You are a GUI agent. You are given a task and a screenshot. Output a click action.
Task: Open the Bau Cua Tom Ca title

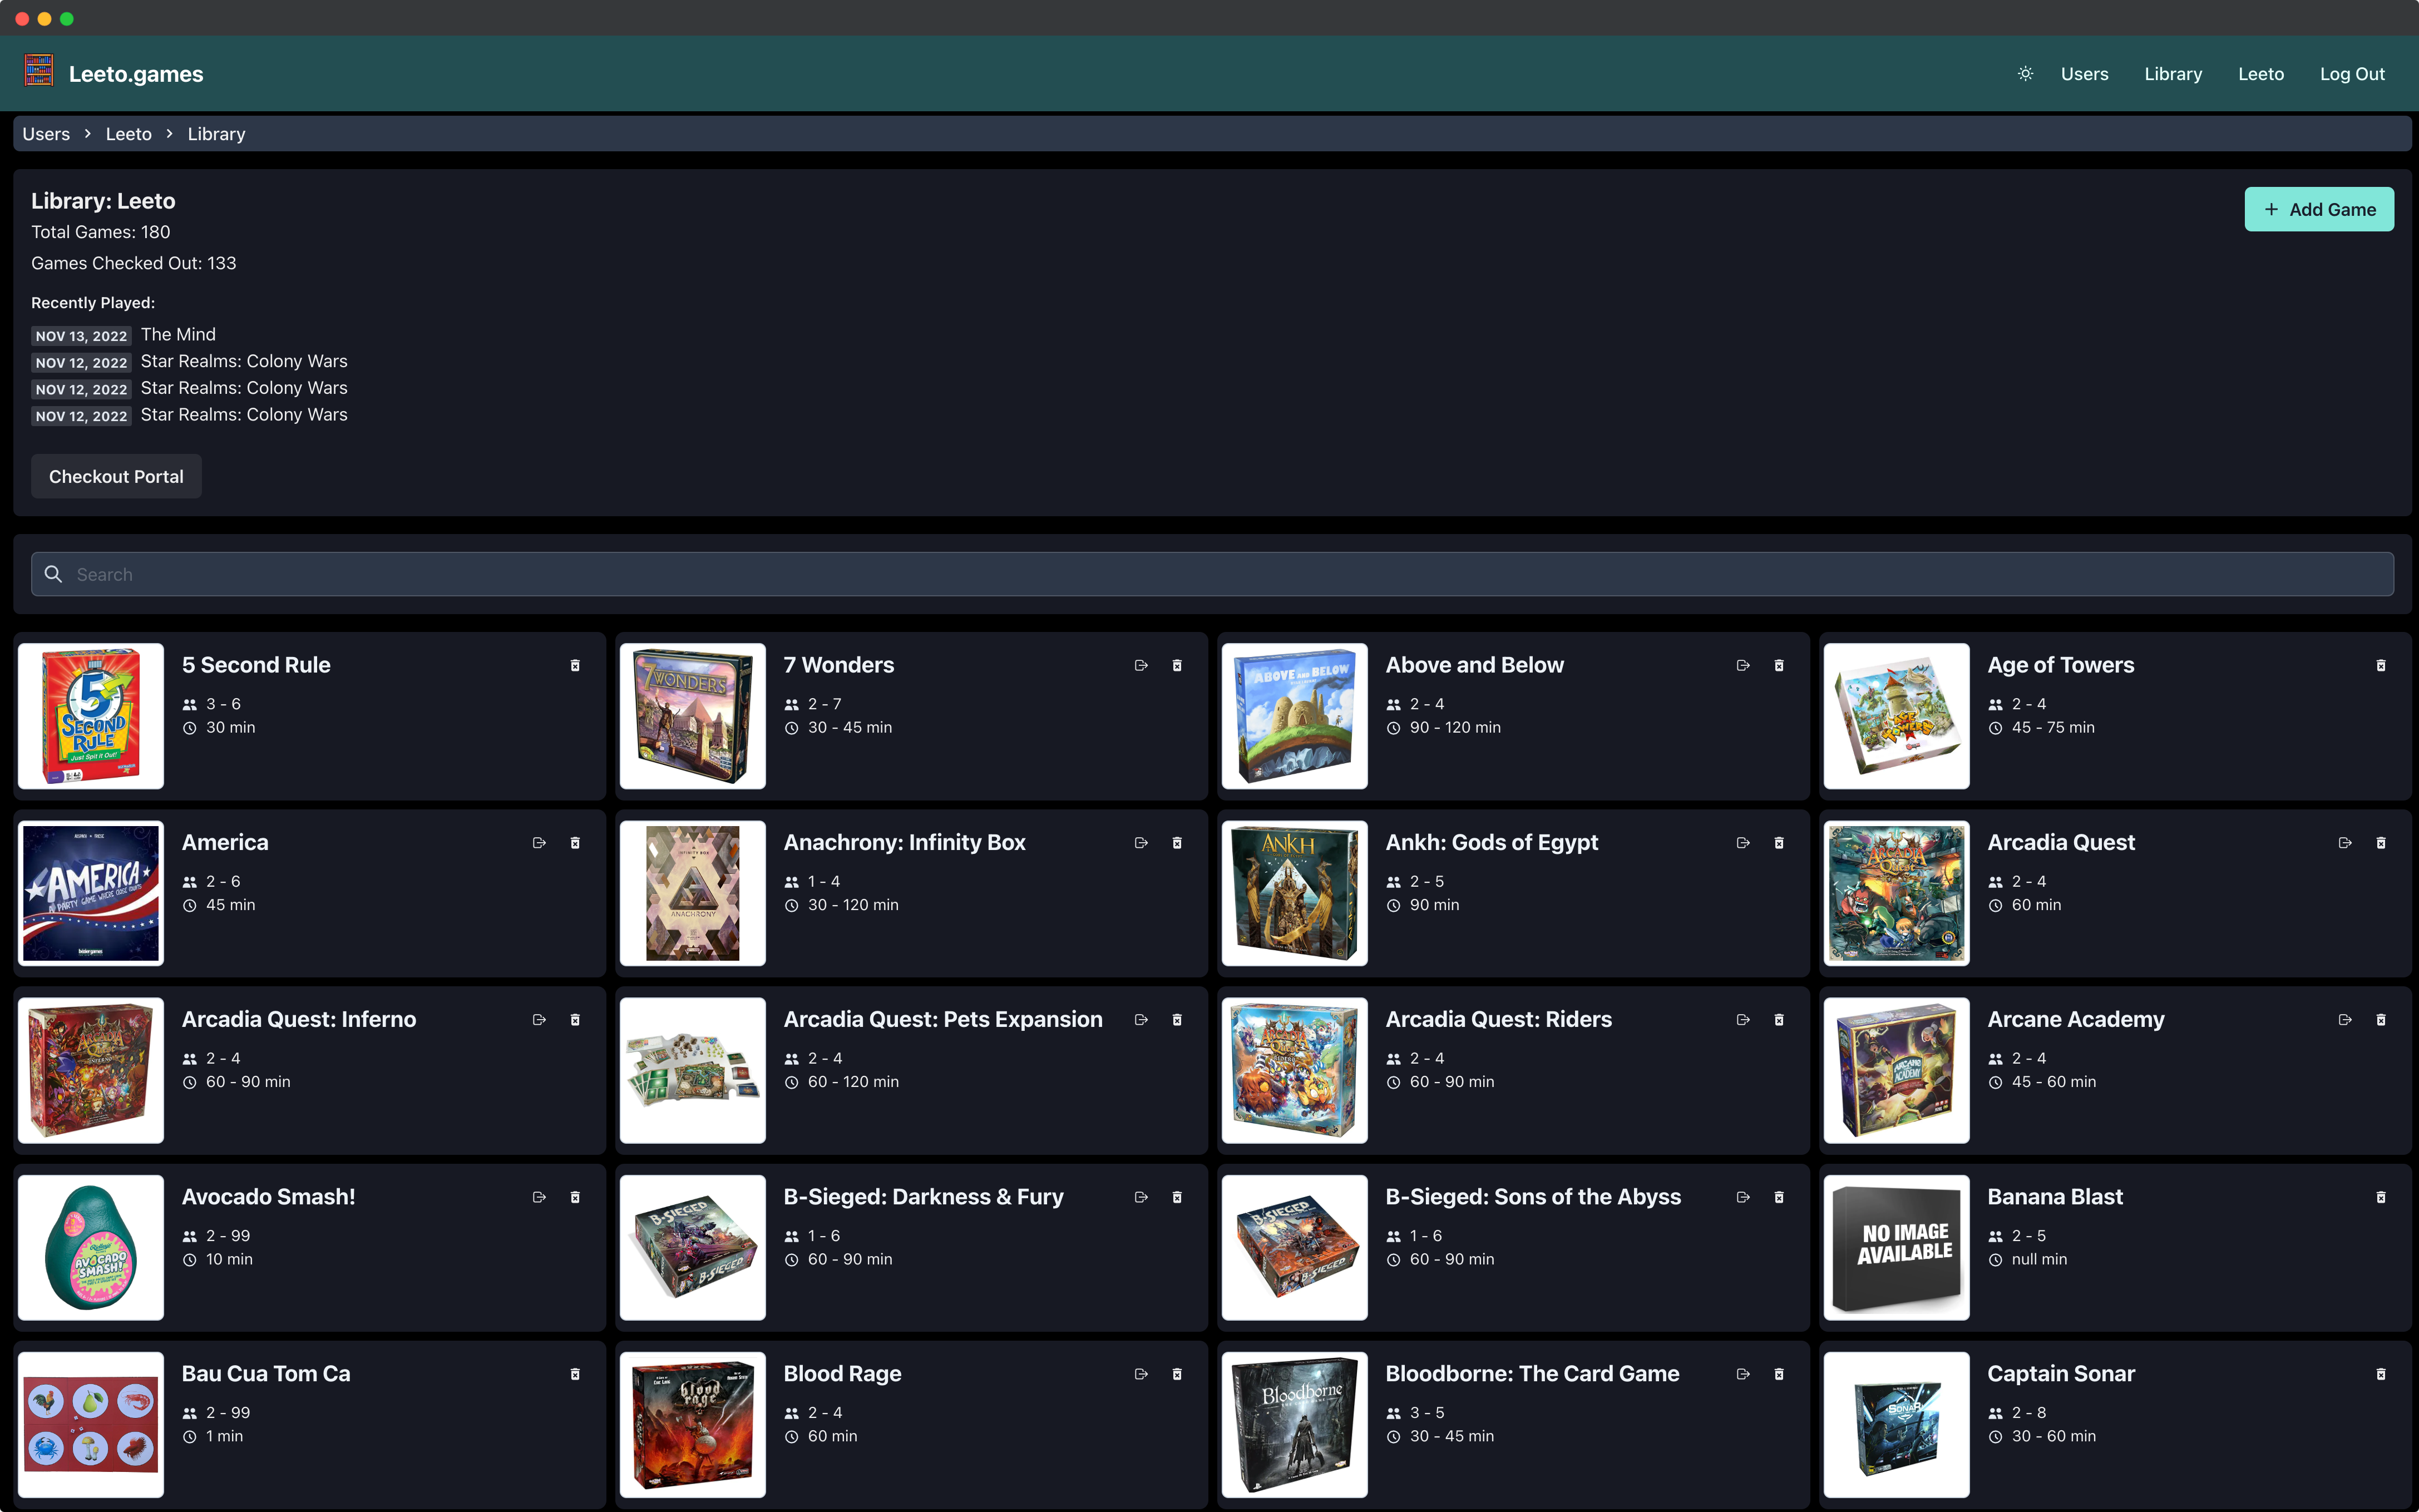(266, 1374)
